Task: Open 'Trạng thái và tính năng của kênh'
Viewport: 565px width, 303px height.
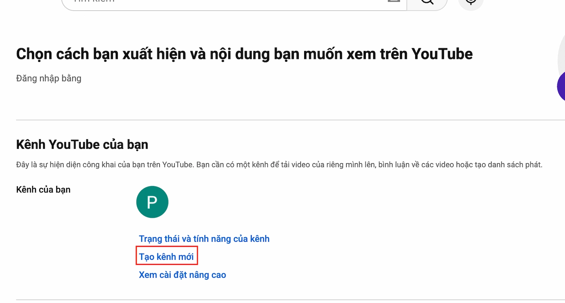Action: pyautogui.click(x=204, y=239)
